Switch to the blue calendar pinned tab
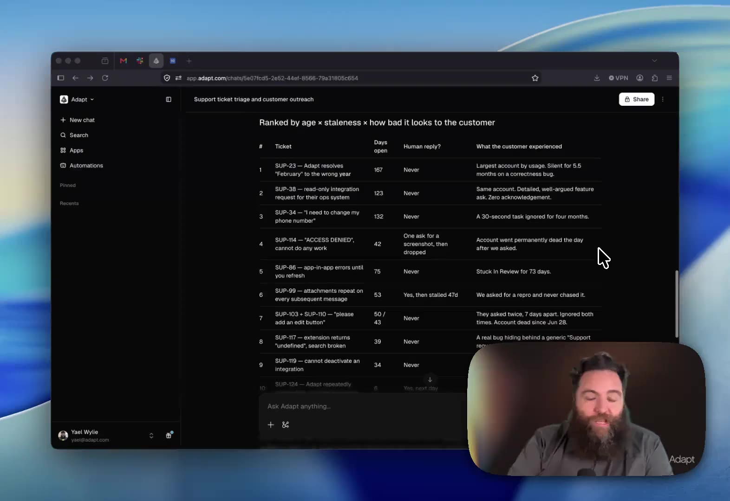Viewport: 730px width, 501px height. (173, 61)
